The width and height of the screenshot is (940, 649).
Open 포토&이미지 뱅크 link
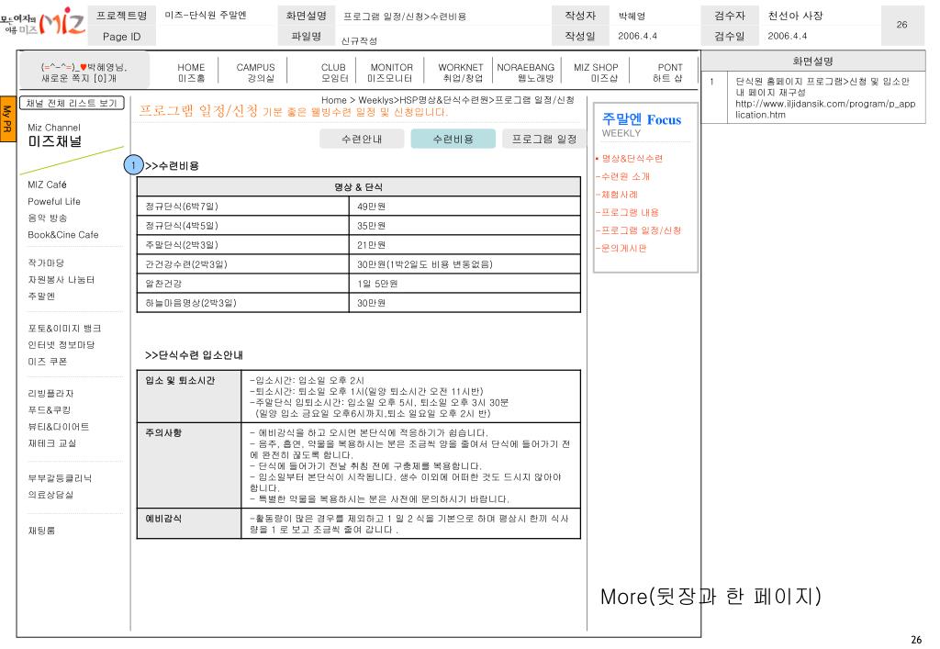tap(64, 329)
